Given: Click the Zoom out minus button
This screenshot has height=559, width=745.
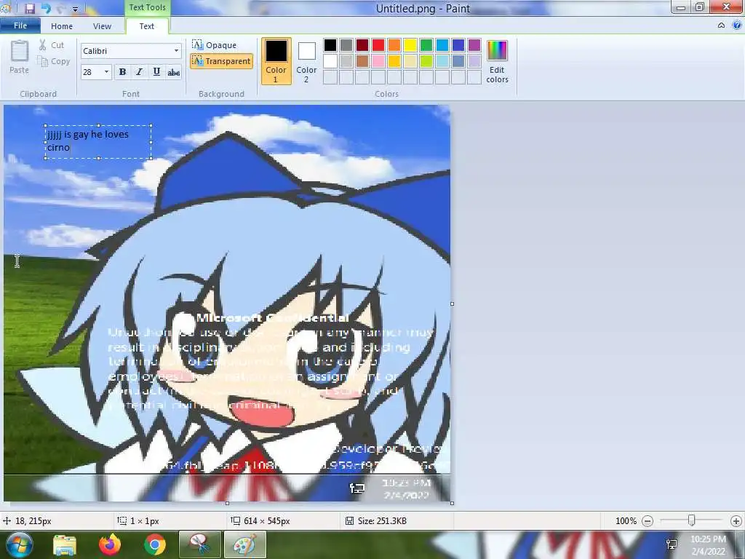Looking at the screenshot, I should click(648, 521).
